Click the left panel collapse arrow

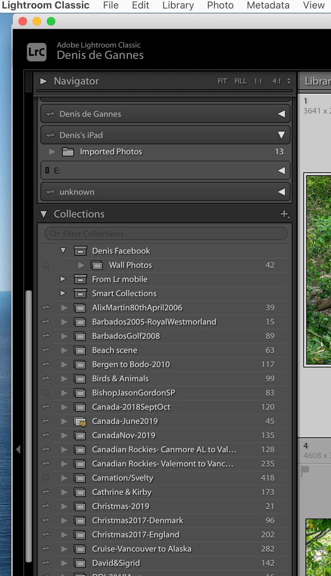coord(18,449)
